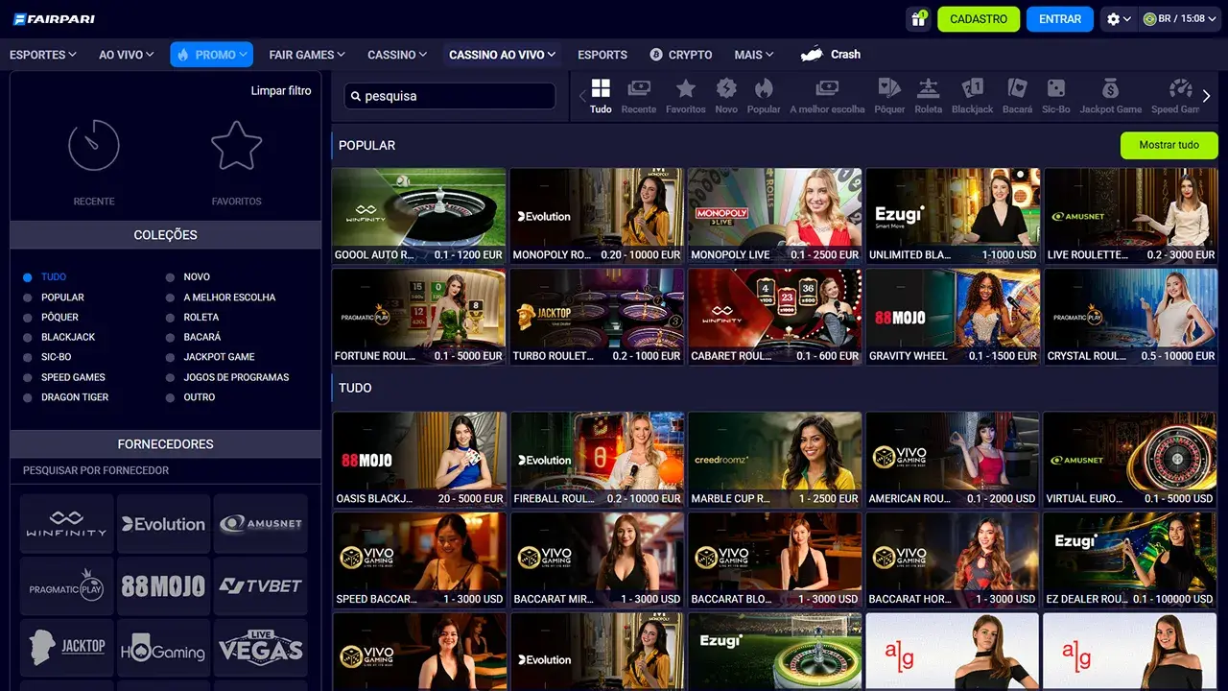Focus the pesquisa search field

coord(450,96)
